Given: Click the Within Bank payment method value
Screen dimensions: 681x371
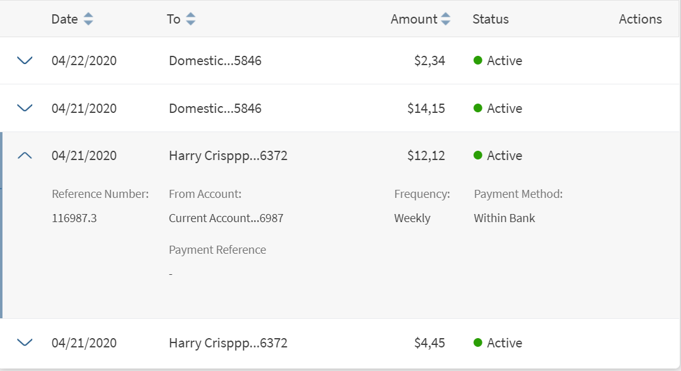Looking at the screenshot, I should pos(504,218).
